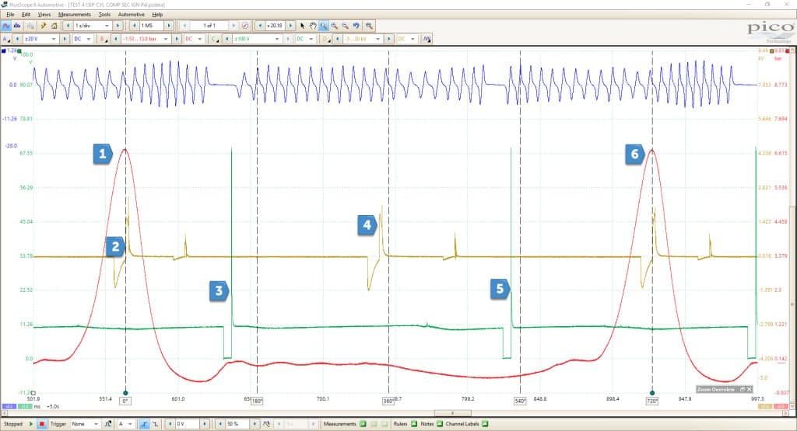Open Channel A options button
The width and height of the screenshot is (797, 431).
6,39
